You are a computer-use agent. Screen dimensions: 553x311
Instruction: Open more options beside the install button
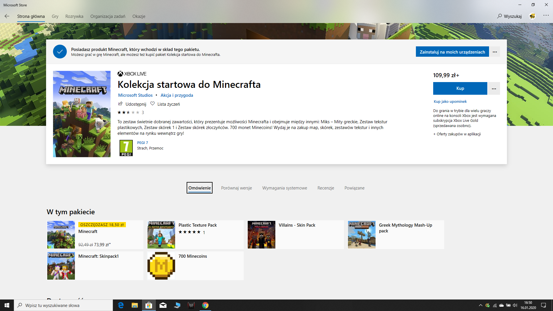tap(495, 52)
